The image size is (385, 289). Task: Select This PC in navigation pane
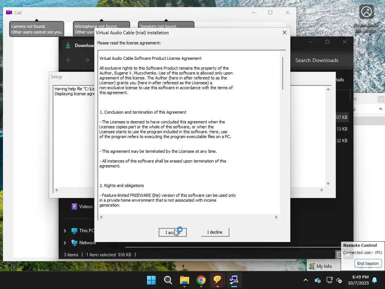pos(83,231)
